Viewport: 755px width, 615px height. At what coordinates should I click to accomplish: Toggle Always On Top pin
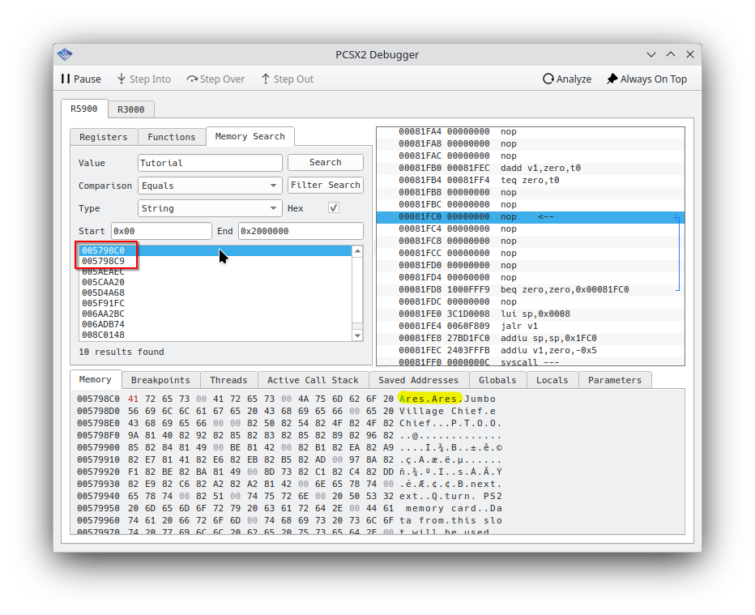(x=646, y=79)
